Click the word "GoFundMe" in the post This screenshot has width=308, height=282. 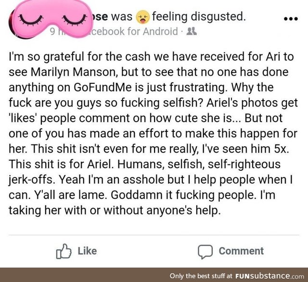click(103, 87)
